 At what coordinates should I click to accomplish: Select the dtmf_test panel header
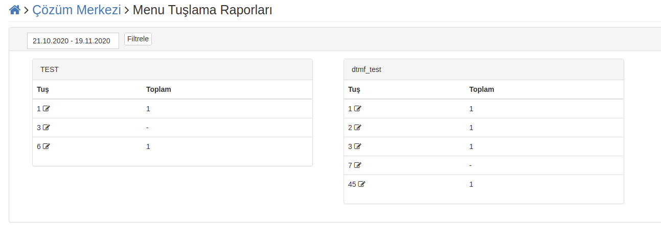484,69
